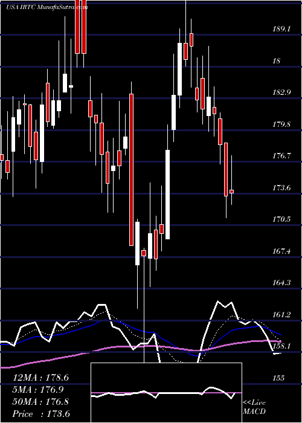This screenshot has width=302, height=423.
Task: Click the 'USA IRTC MunafaSutra.com' chart title
Action: tap(47, 7)
